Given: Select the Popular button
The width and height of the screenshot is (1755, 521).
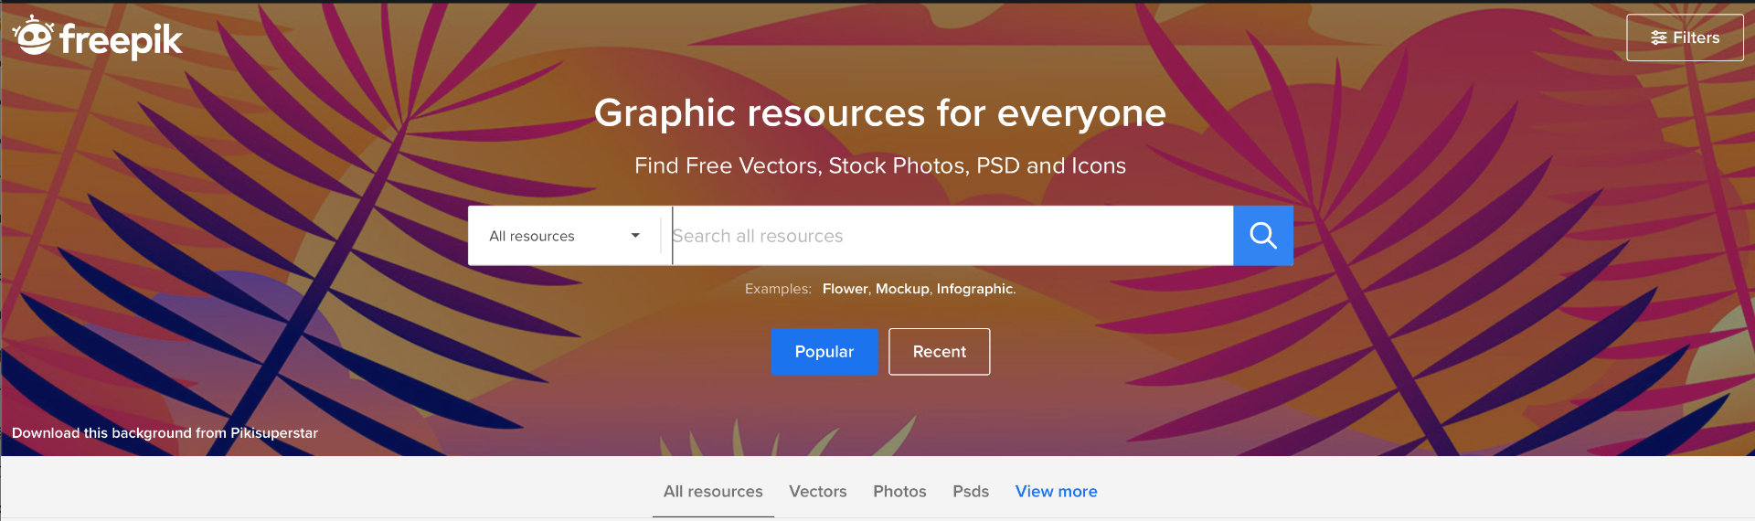Looking at the screenshot, I should pyautogui.click(x=824, y=352).
